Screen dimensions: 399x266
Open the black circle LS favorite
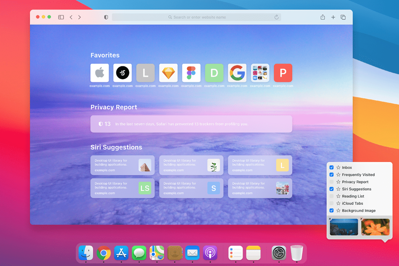point(122,73)
